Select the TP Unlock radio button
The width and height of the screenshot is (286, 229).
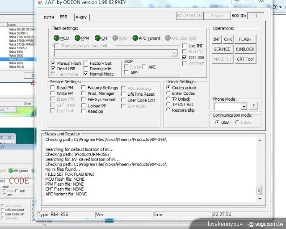point(168,98)
